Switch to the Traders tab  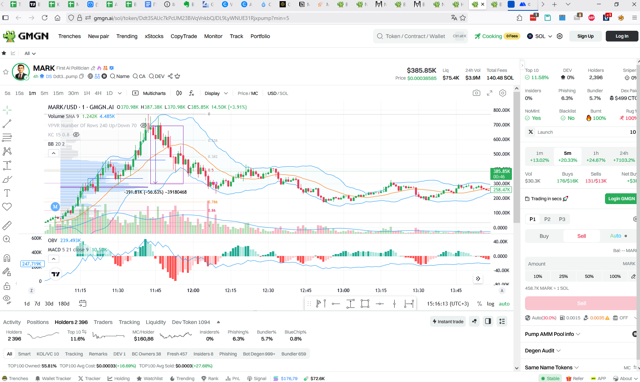tap(103, 322)
